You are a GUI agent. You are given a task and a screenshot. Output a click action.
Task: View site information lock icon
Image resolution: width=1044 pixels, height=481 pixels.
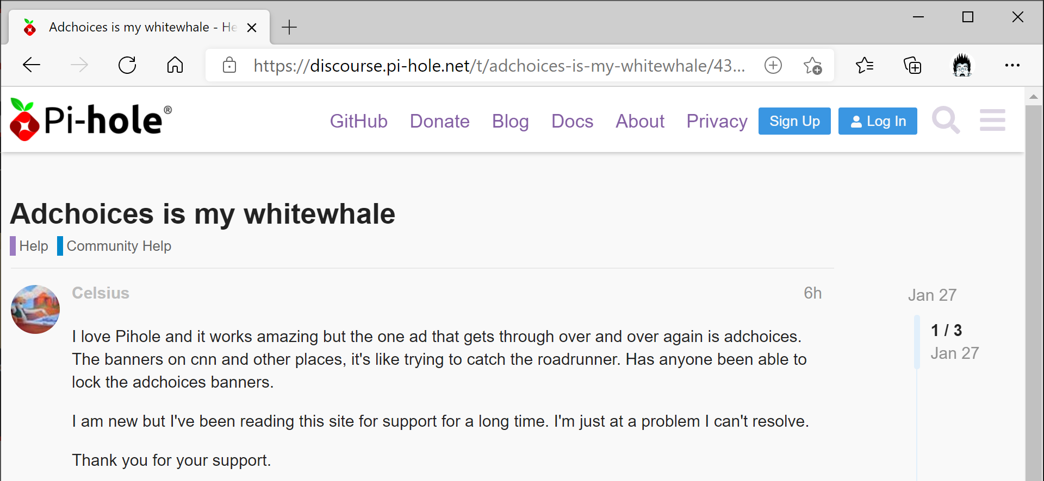coord(229,65)
